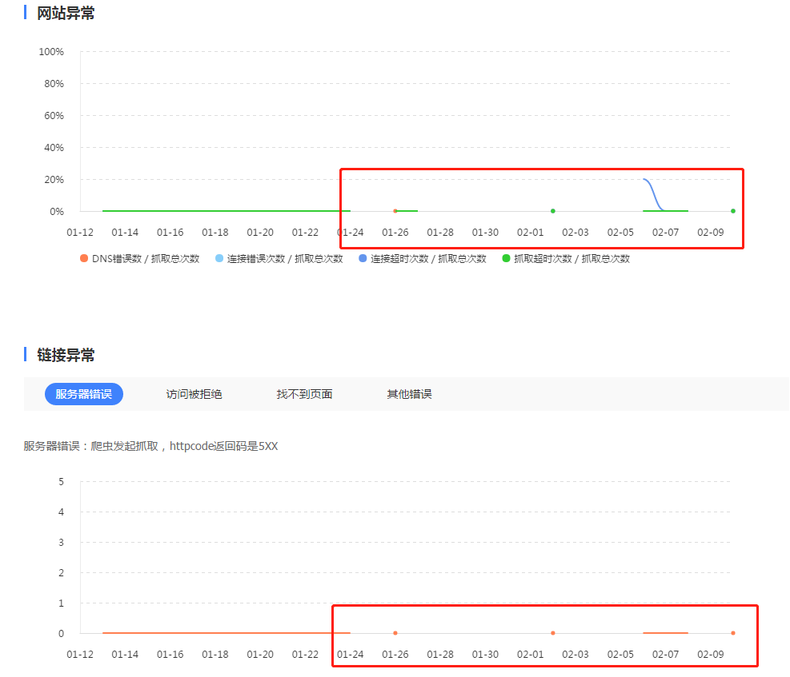The width and height of the screenshot is (790, 677).
Task: Click the blue timeout spike near 02-07
Action: coord(650,192)
